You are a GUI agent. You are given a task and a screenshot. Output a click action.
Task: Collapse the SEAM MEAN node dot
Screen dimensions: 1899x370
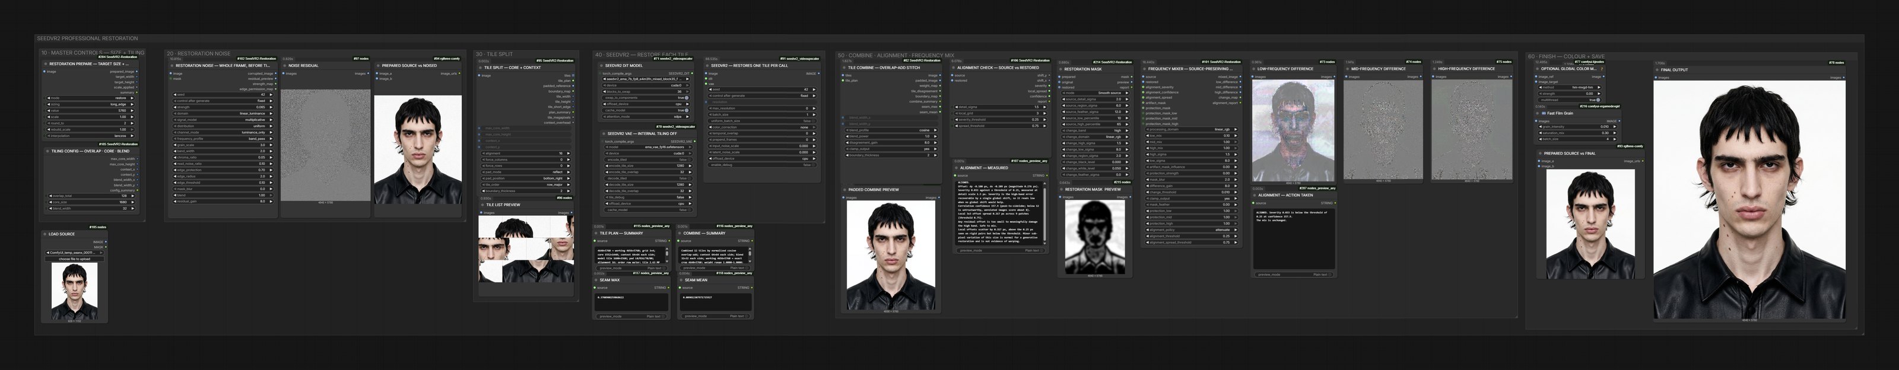[x=681, y=280]
